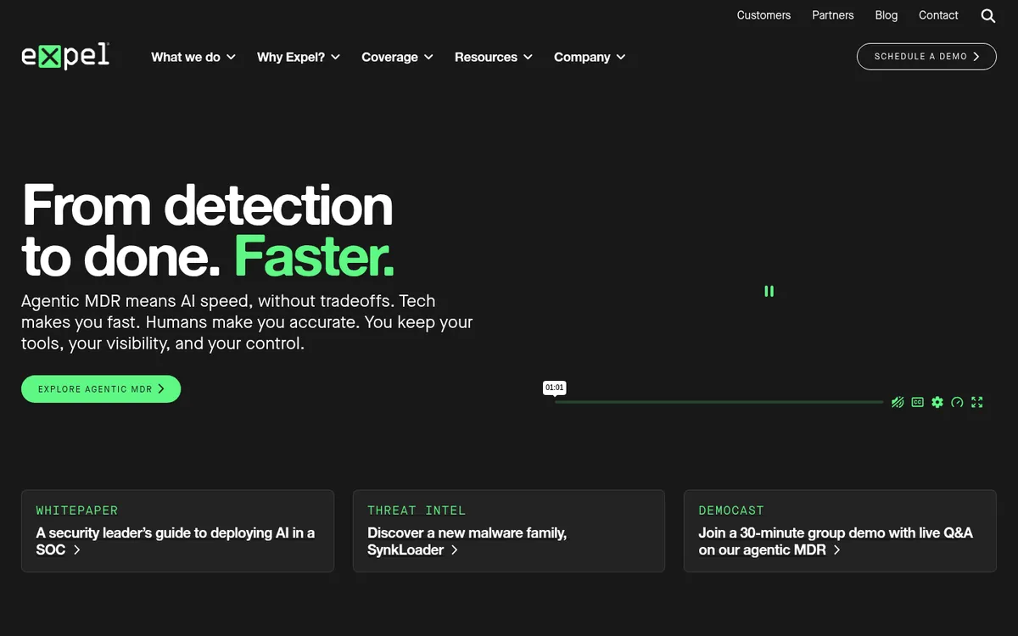Expand the Company menu

[590, 57]
